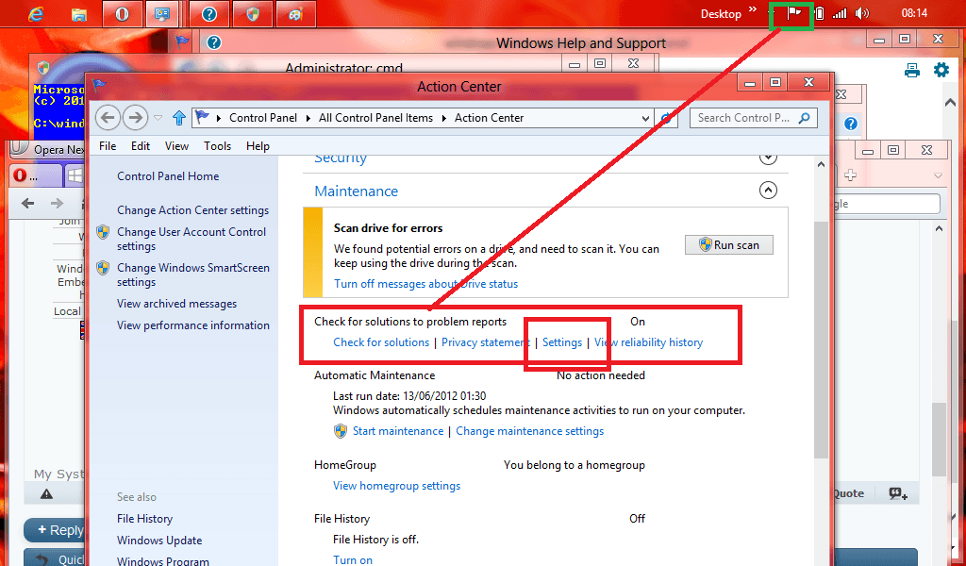Open Change Action Center settings
966x566 pixels.
(192, 210)
